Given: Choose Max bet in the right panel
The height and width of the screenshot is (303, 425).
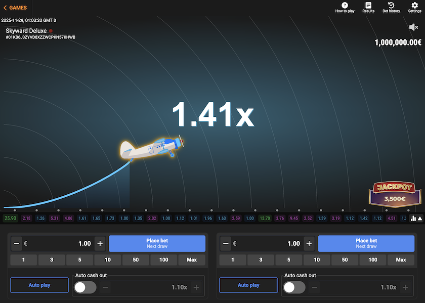Looking at the screenshot, I should [x=401, y=260].
